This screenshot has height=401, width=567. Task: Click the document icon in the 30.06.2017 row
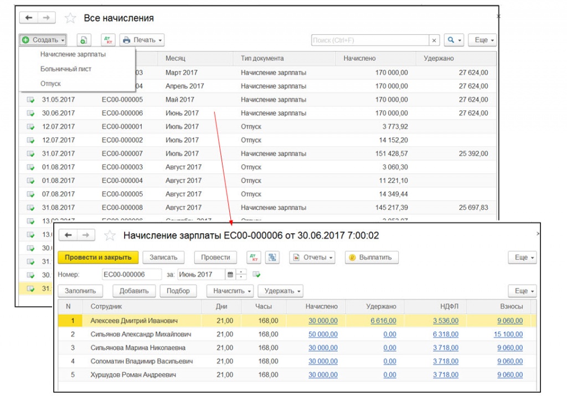(31, 113)
